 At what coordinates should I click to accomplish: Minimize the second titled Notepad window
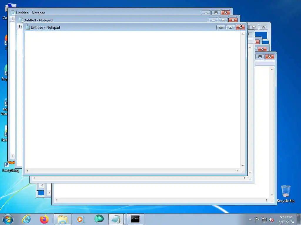pyautogui.click(x=213, y=20)
